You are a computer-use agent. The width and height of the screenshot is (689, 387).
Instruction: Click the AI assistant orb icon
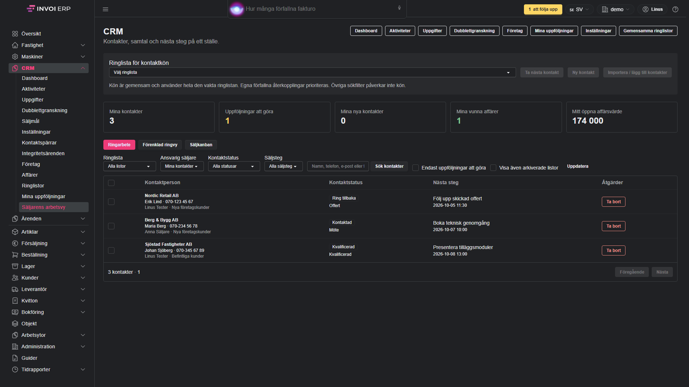pyautogui.click(x=237, y=9)
